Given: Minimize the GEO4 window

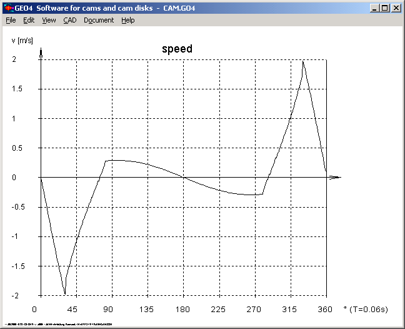Looking at the screenshot, I should (374, 8).
